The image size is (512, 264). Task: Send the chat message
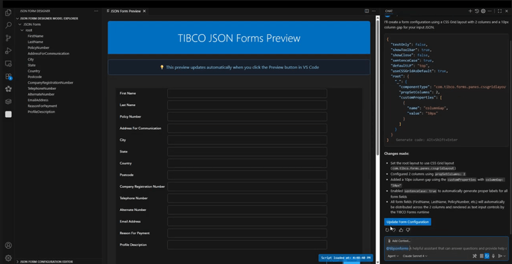[x=500, y=257]
